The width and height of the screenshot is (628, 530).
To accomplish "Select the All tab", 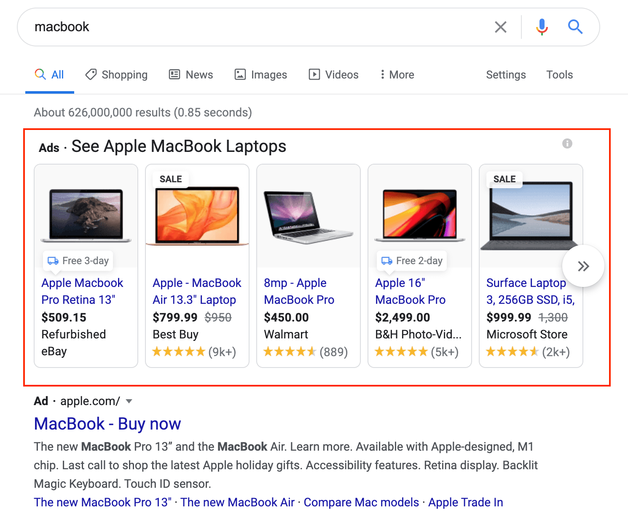I will pyautogui.click(x=49, y=75).
